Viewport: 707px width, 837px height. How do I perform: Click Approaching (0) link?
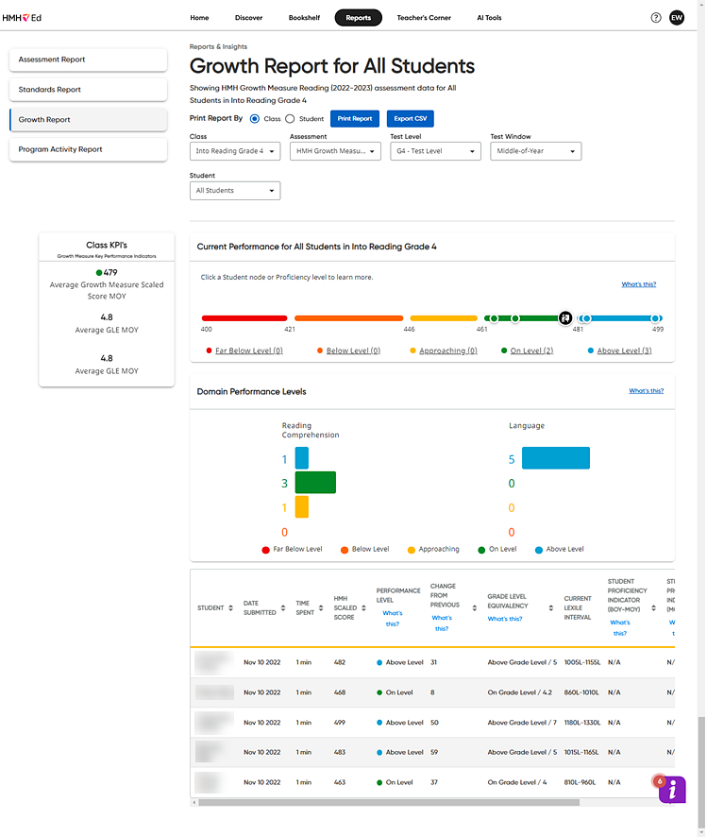tap(448, 350)
